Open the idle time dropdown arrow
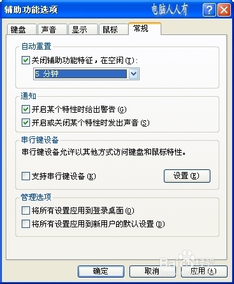The width and height of the screenshot is (234, 284). coord(134,74)
